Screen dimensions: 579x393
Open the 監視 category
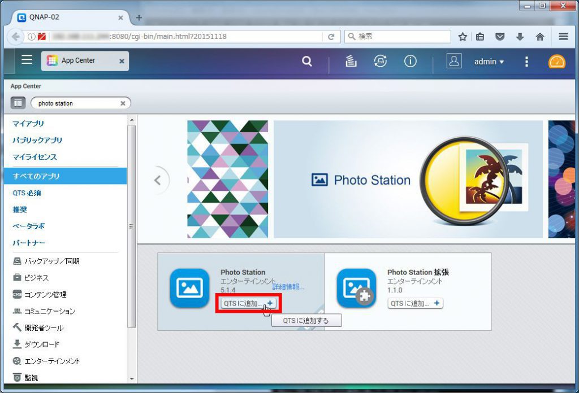pyautogui.click(x=25, y=377)
